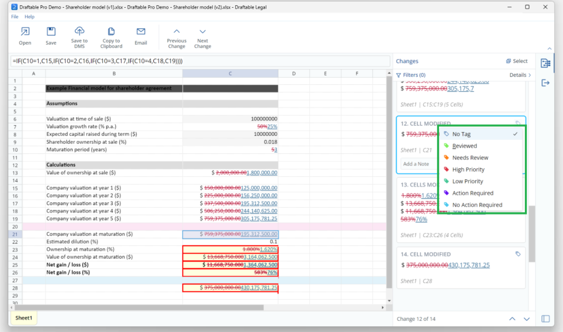Click 'Change 12 of 14' status text
Viewport: 563px width, 332px height.
tap(416, 319)
